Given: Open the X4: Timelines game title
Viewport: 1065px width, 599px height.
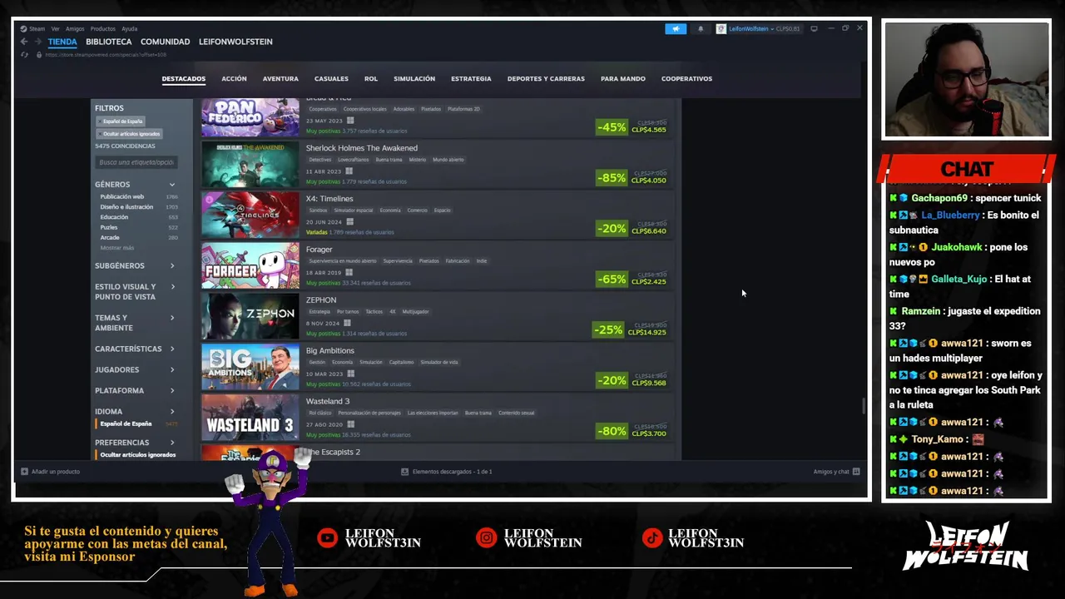Looking at the screenshot, I should coord(329,199).
